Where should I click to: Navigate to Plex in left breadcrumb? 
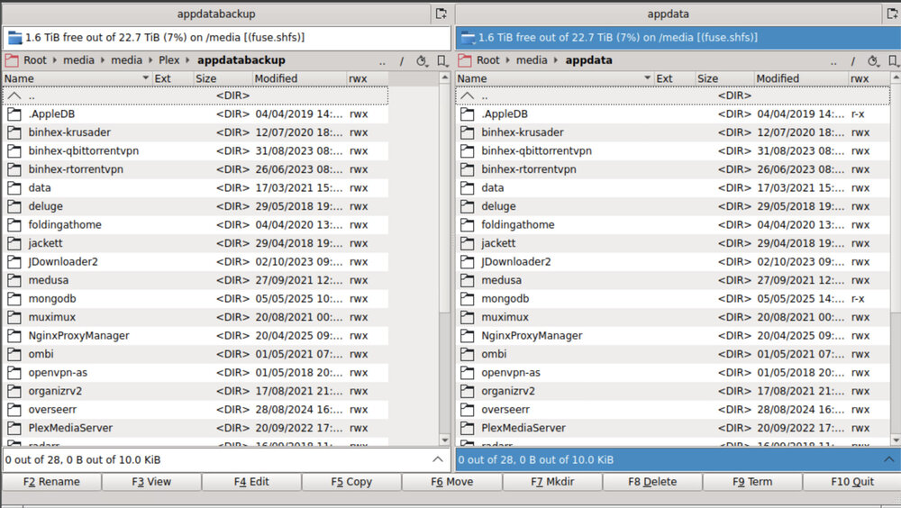[x=169, y=60]
